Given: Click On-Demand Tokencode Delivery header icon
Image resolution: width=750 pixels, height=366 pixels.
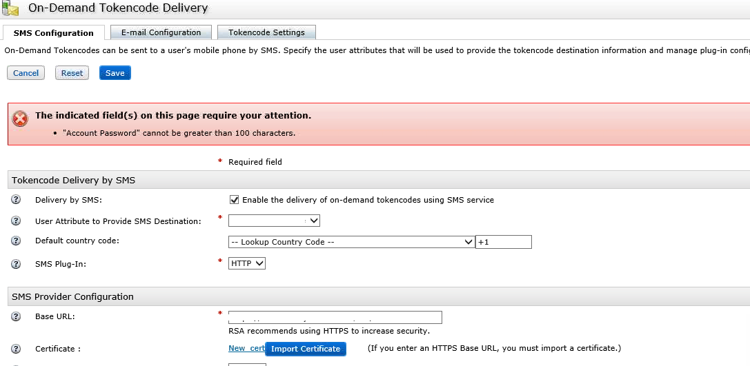Looking at the screenshot, I should [x=11, y=9].
